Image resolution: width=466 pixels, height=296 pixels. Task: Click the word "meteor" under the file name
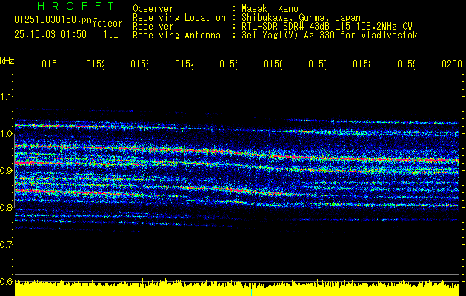click(x=107, y=23)
